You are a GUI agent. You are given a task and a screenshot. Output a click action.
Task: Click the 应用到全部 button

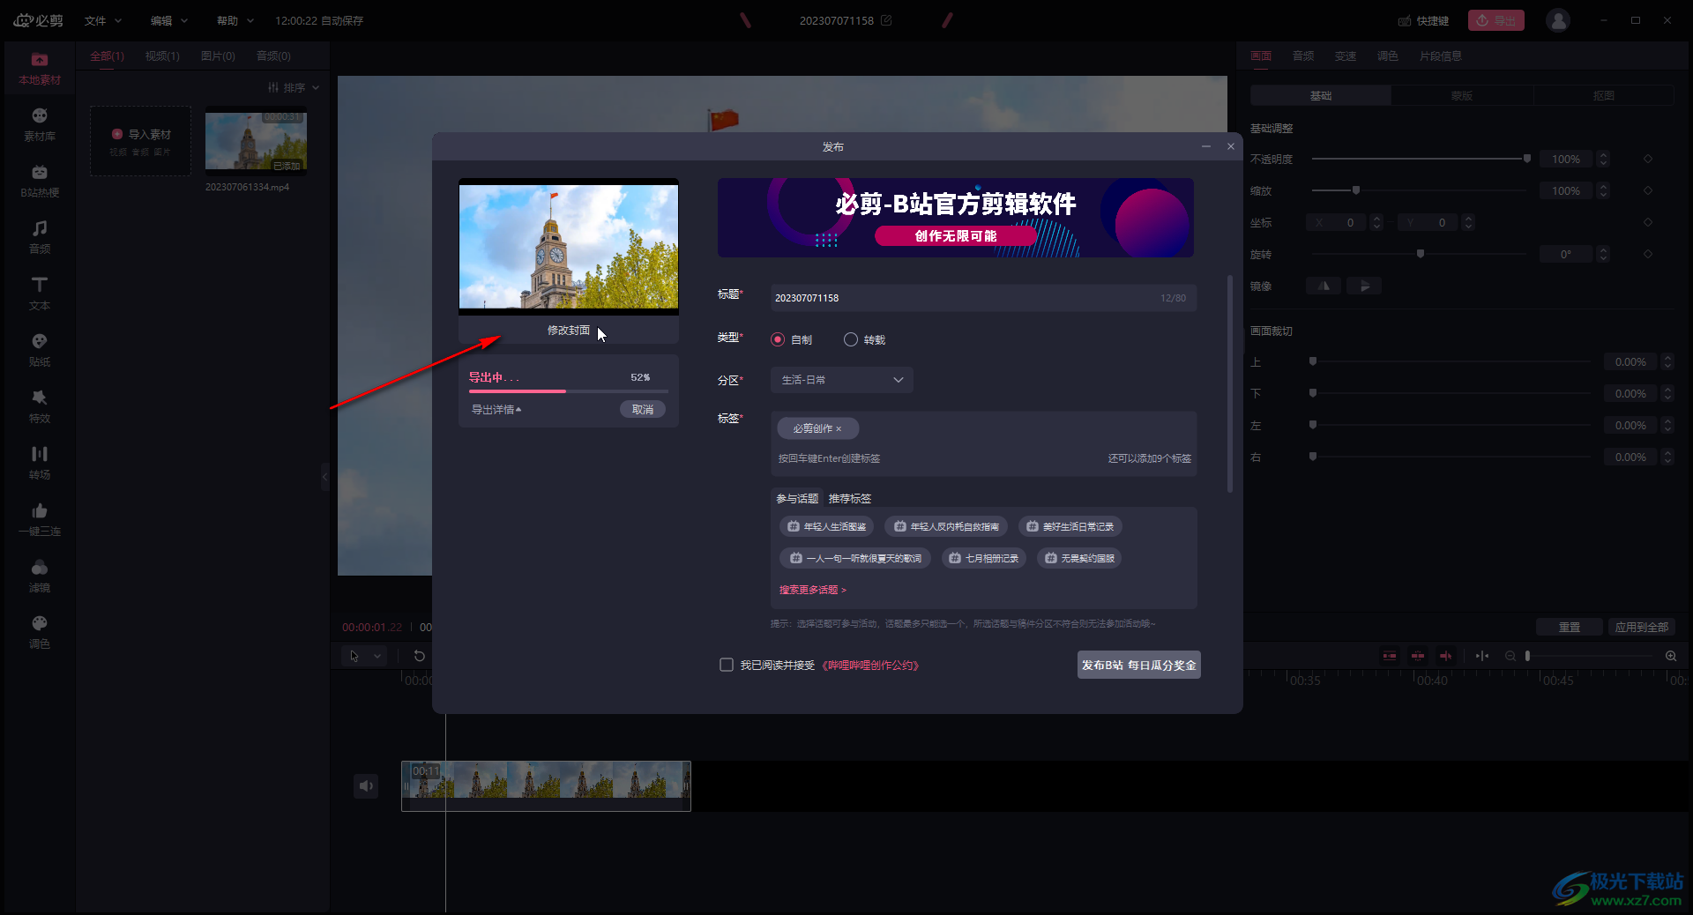coord(1642,627)
